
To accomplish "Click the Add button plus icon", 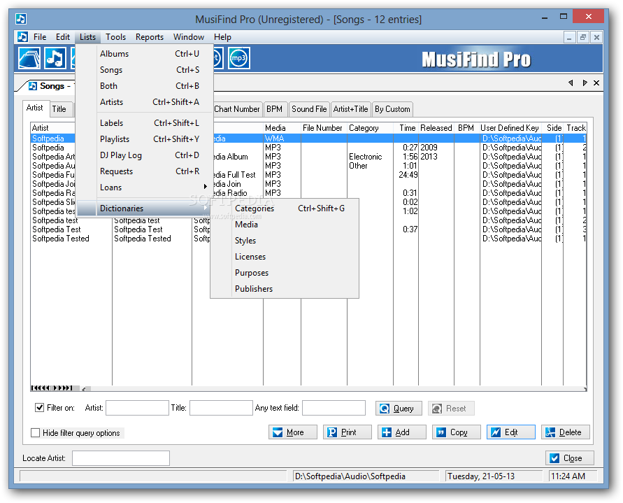I will point(387,432).
